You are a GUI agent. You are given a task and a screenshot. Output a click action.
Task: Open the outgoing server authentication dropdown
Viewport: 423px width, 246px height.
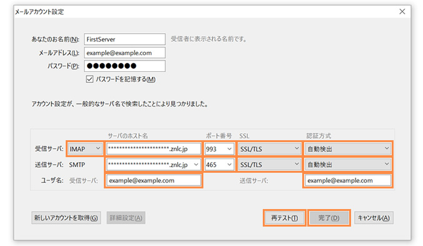click(348, 165)
